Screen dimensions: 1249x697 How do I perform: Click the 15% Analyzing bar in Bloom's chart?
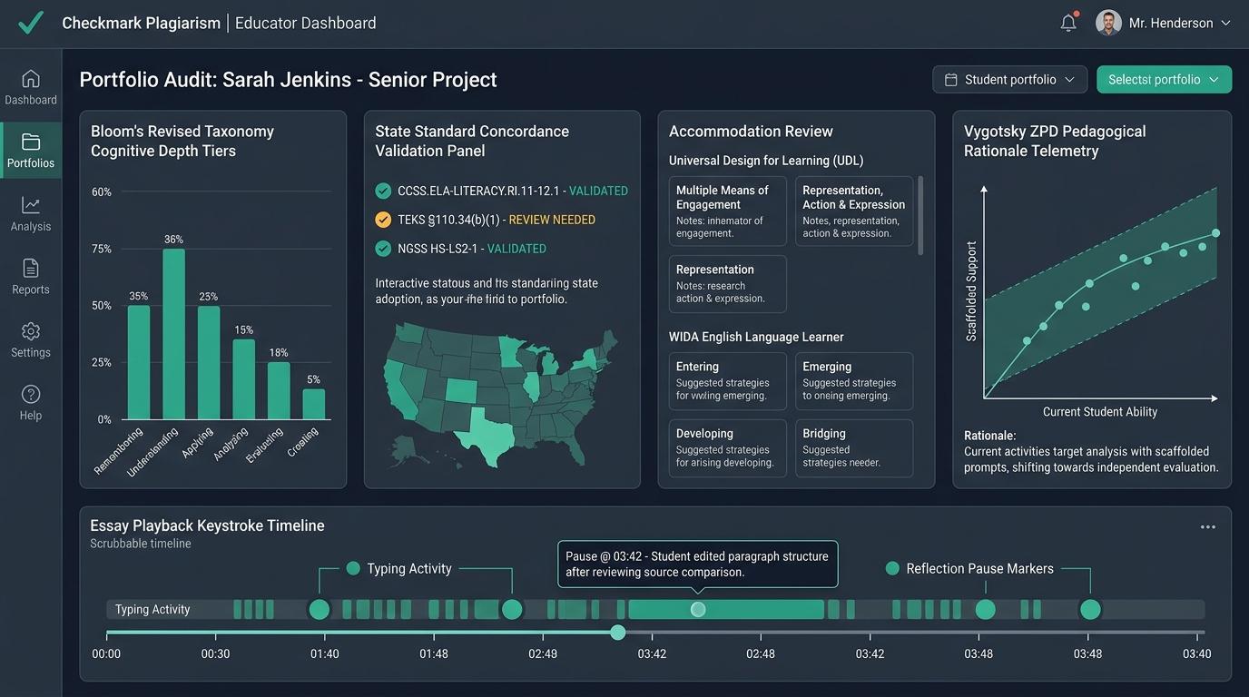[x=243, y=379]
